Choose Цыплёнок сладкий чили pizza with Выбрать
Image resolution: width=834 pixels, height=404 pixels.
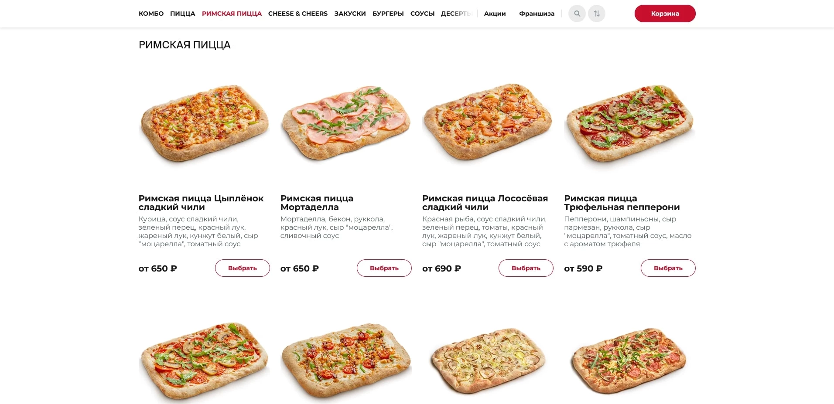click(242, 268)
